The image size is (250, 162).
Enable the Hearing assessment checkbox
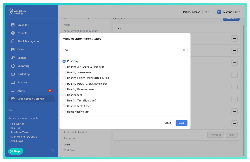click(x=64, y=72)
